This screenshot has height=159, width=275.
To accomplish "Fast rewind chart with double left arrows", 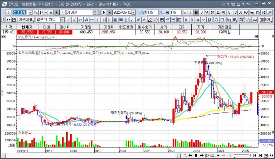I will coord(191,155).
